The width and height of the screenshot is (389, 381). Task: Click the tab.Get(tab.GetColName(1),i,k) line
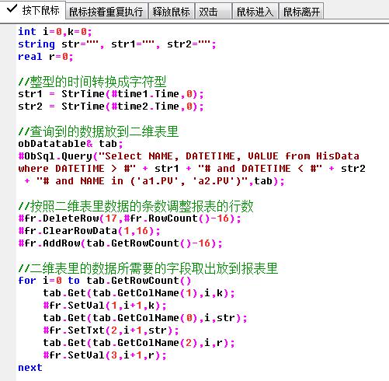(139, 293)
